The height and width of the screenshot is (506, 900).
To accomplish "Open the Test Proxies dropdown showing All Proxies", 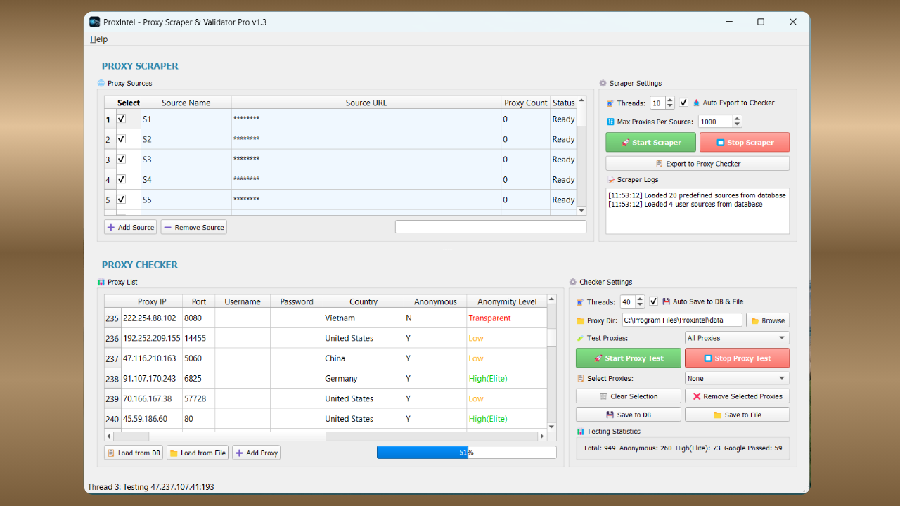I will (735, 337).
